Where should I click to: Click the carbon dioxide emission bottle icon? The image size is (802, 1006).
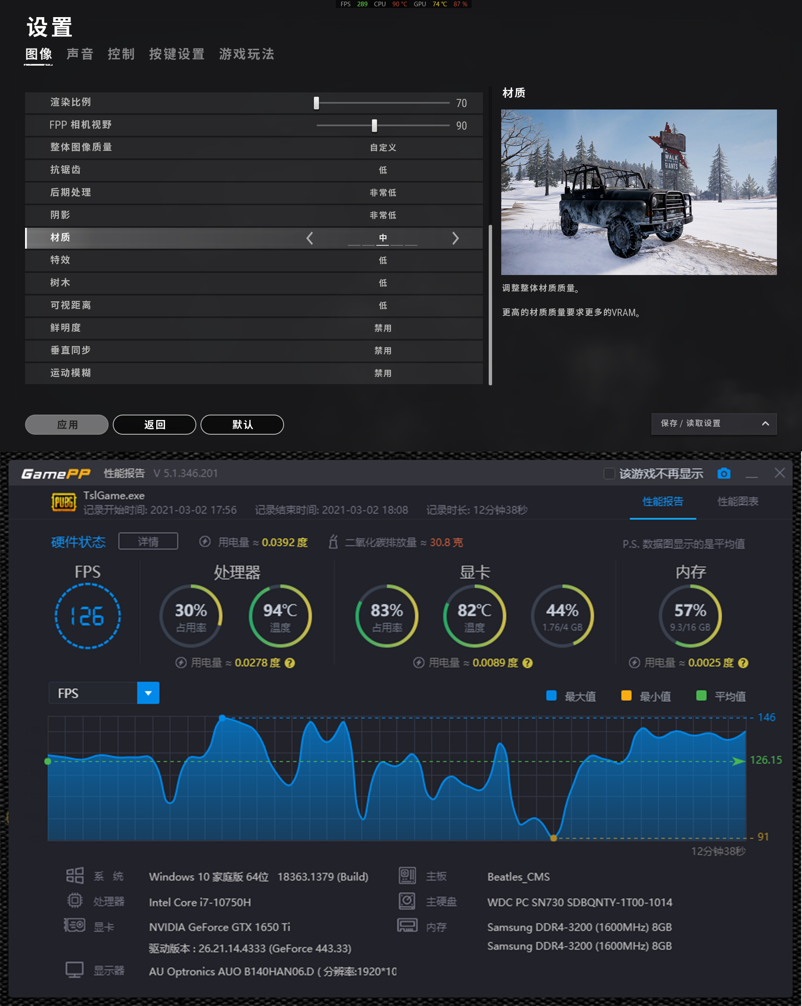[x=333, y=542]
